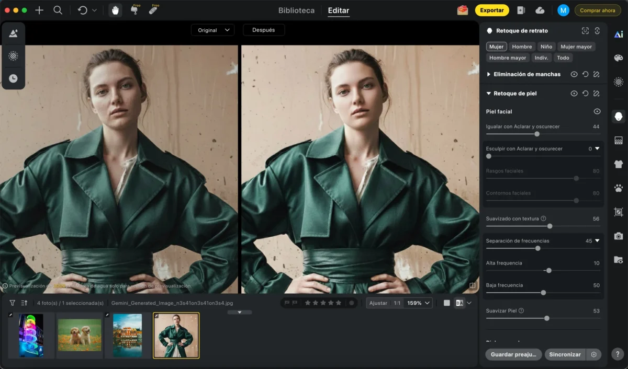This screenshot has width=628, height=369.
Task: Click the magnifier search icon
Action: 58,10
